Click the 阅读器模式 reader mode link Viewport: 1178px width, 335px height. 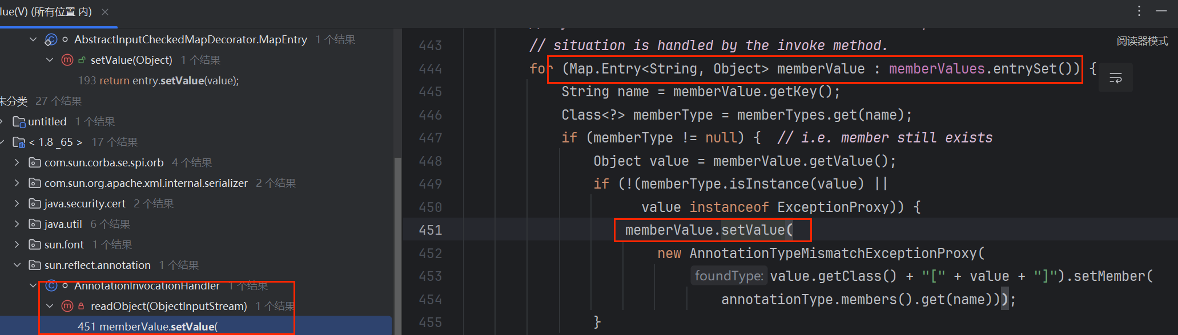click(1142, 41)
